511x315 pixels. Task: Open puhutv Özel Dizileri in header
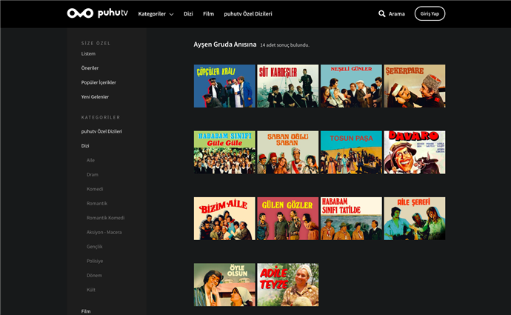click(x=248, y=13)
